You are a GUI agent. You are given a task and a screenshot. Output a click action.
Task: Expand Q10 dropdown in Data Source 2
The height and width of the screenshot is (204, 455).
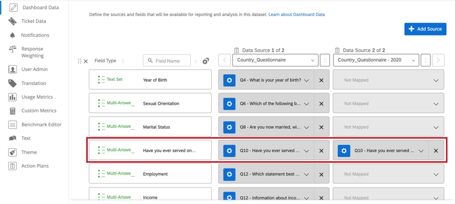point(421,151)
